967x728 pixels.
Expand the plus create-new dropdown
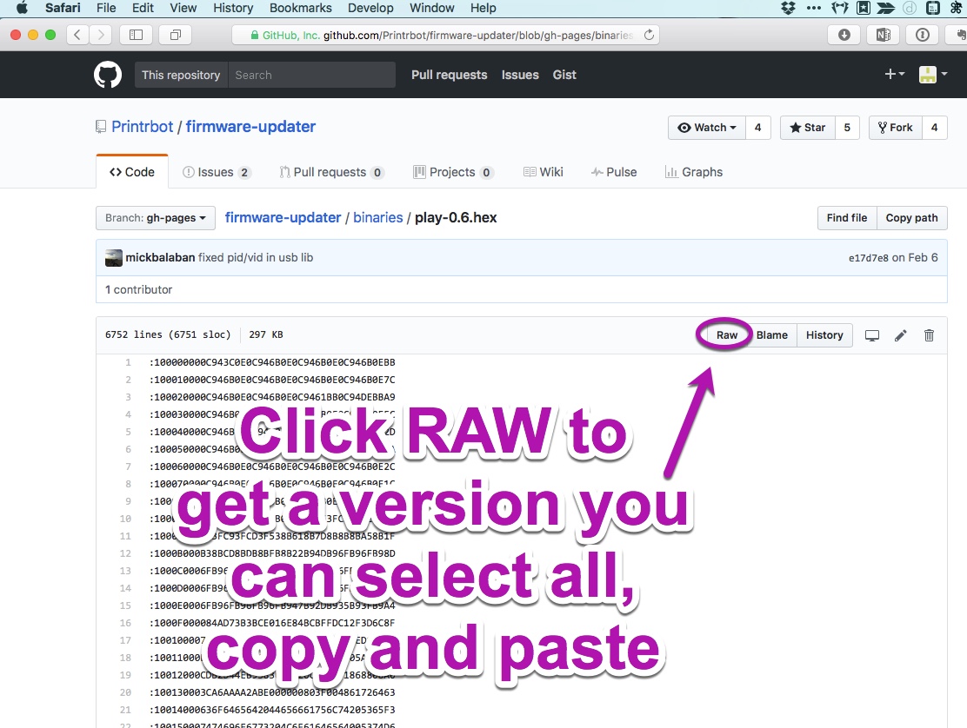click(894, 74)
